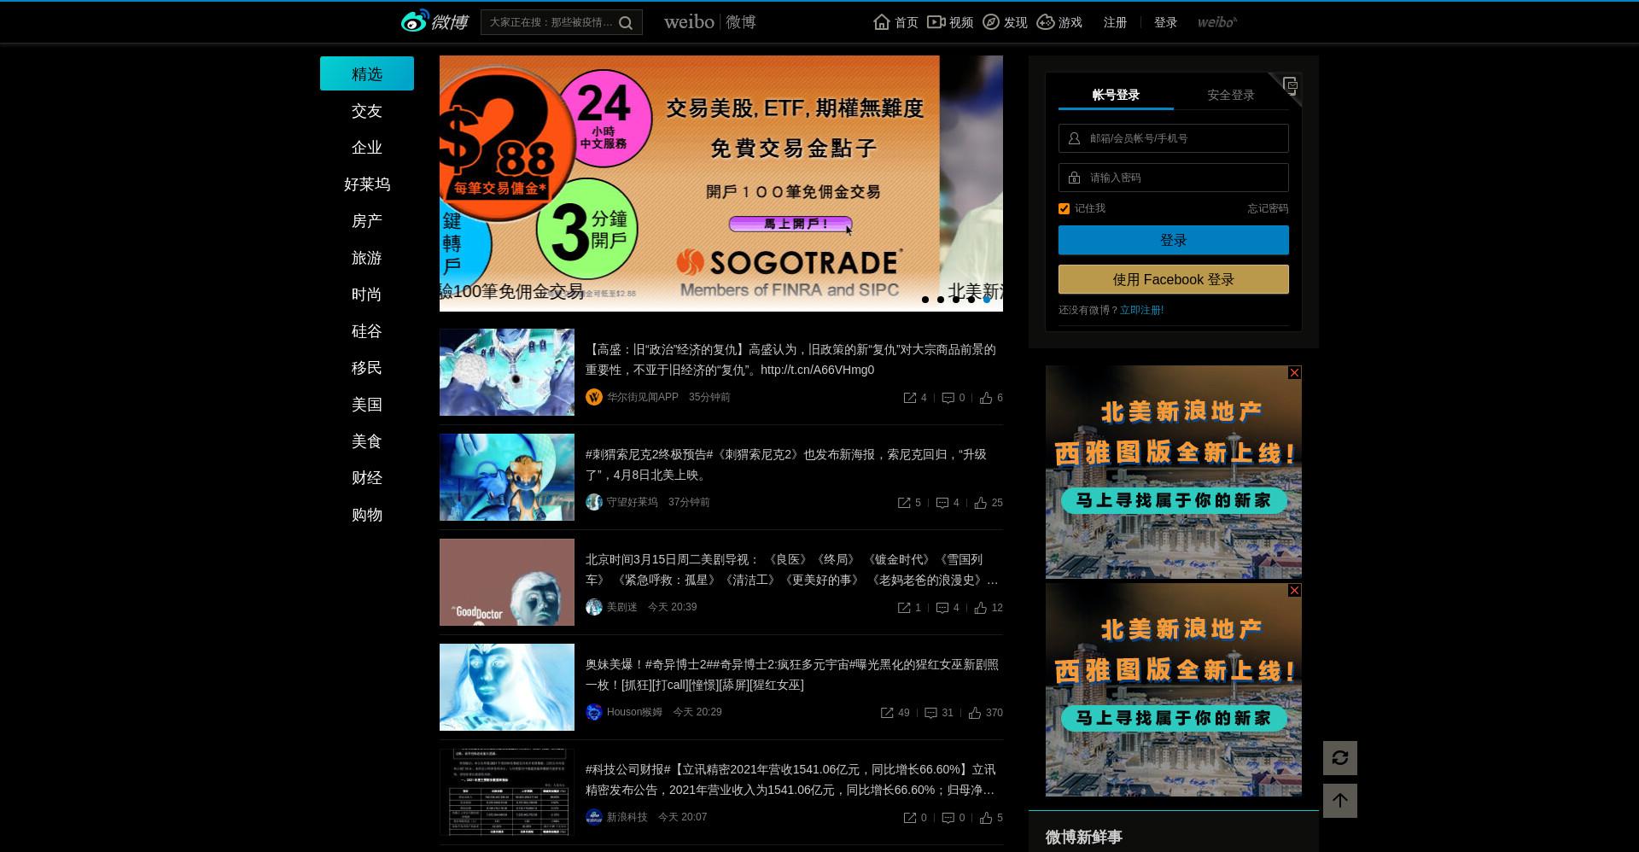The width and height of the screenshot is (1639, 852).
Task: Select 财经 category
Action: (x=367, y=478)
